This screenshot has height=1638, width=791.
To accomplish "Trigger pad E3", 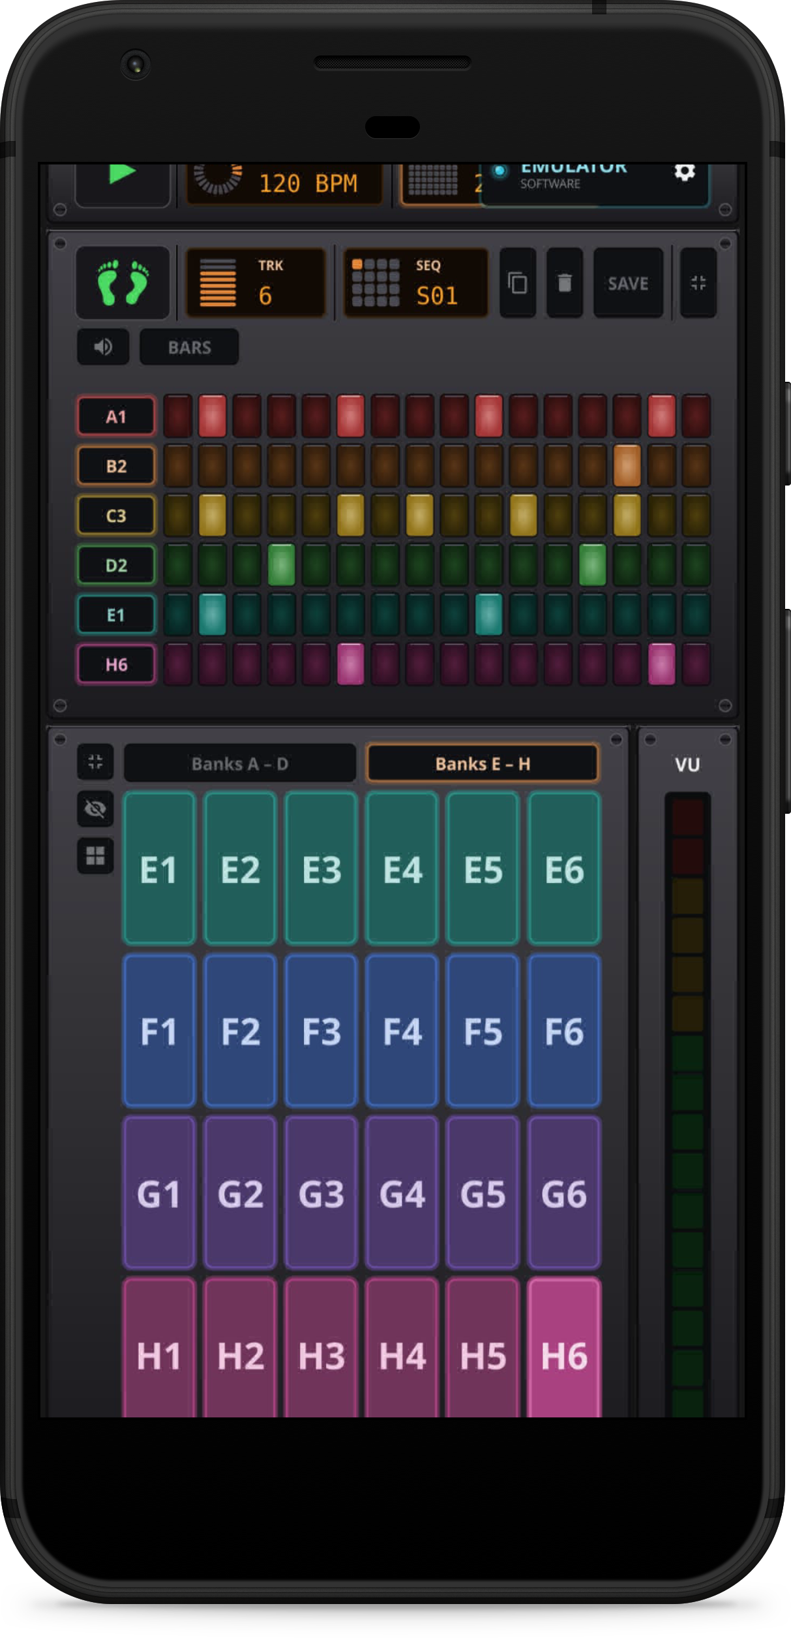I will 321,869.
